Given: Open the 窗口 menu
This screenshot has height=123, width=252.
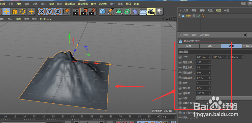Looking at the screenshot, I should [x=128, y=4].
